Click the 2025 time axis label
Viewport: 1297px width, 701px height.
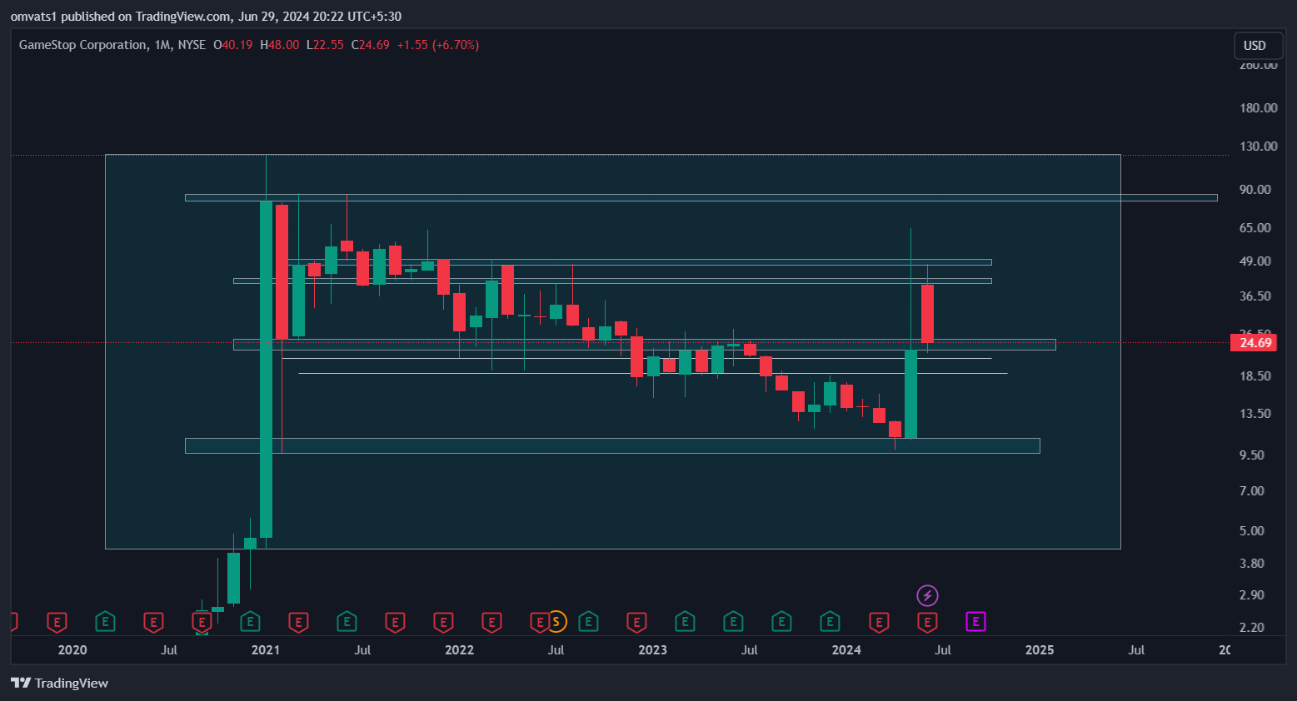tap(1040, 649)
